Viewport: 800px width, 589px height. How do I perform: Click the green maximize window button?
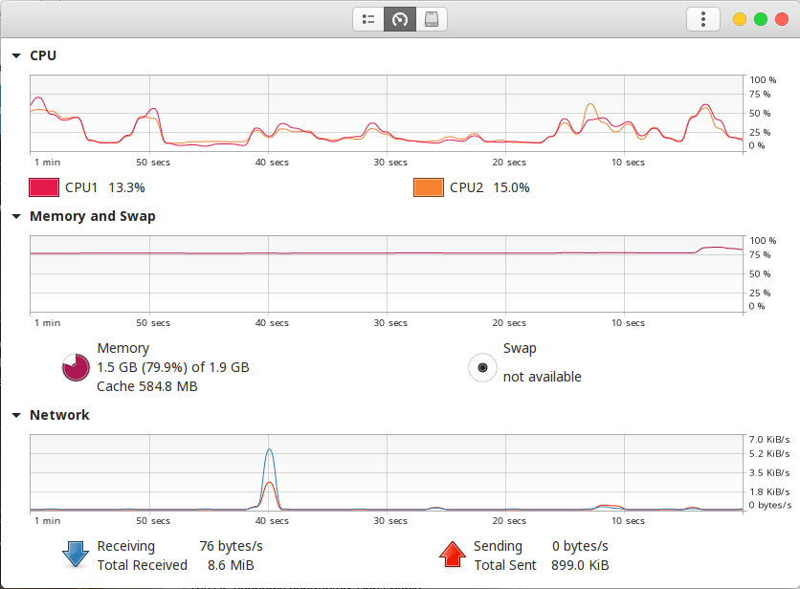[761, 19]
